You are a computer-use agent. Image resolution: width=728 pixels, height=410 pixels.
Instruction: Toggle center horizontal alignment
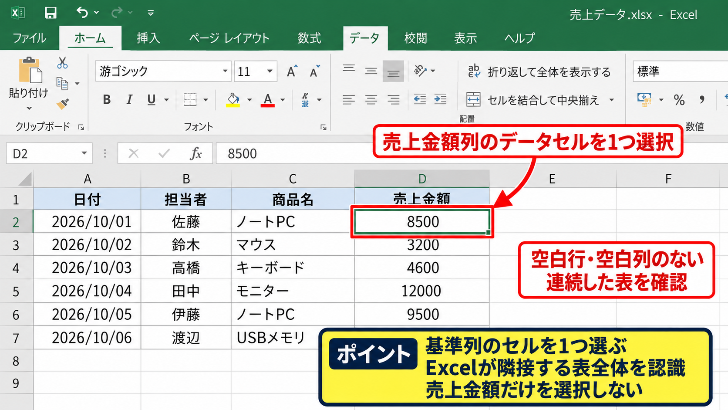click(x=371, y=100)
